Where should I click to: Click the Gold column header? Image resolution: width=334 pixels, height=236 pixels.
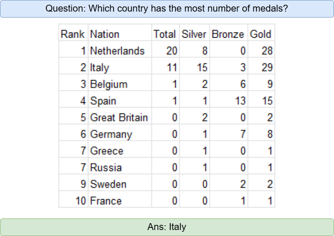pyautogui.click(x=260, y=34)
